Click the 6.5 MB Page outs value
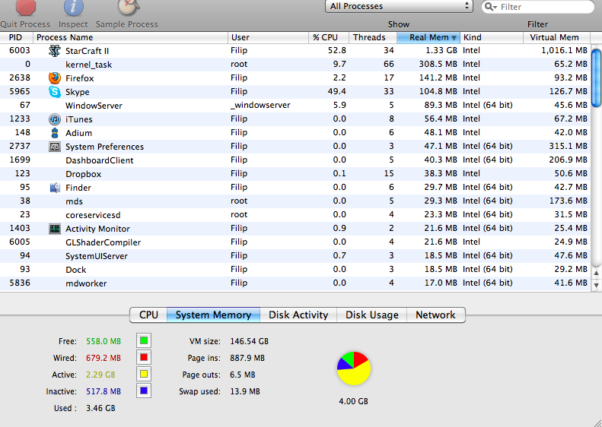 coord(243,375)
